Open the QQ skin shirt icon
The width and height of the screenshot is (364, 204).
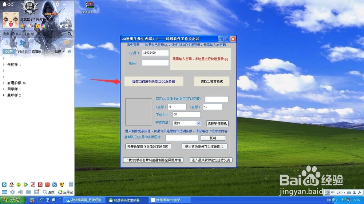tap(61, 26)
